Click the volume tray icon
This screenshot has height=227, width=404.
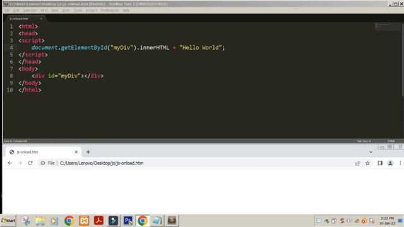coord(349,221)
